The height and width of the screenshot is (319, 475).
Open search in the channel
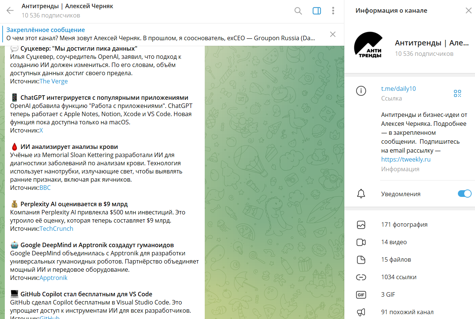(298, 11)
